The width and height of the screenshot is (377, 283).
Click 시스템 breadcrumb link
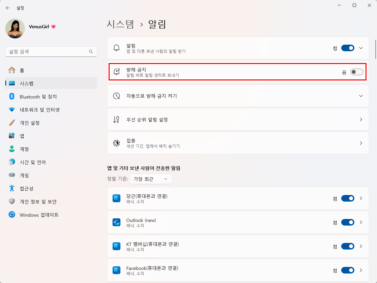pyautogui.click(x=120, y=24)
